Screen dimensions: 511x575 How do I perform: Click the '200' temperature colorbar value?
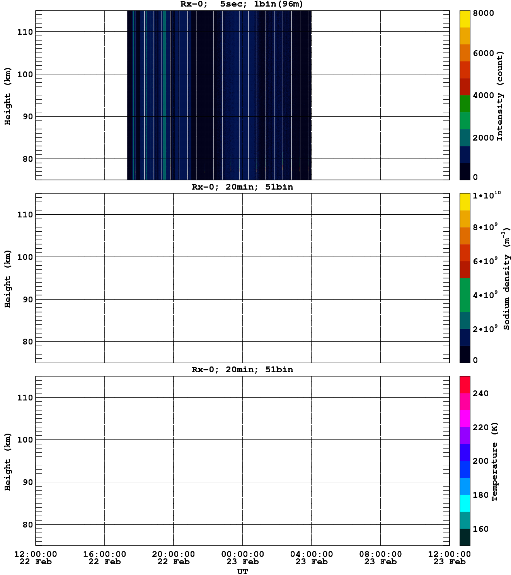tap(481, 461)
